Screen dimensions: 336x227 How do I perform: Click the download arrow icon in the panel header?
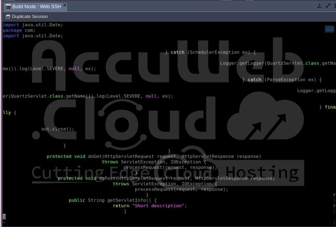[x=319, y=6]
